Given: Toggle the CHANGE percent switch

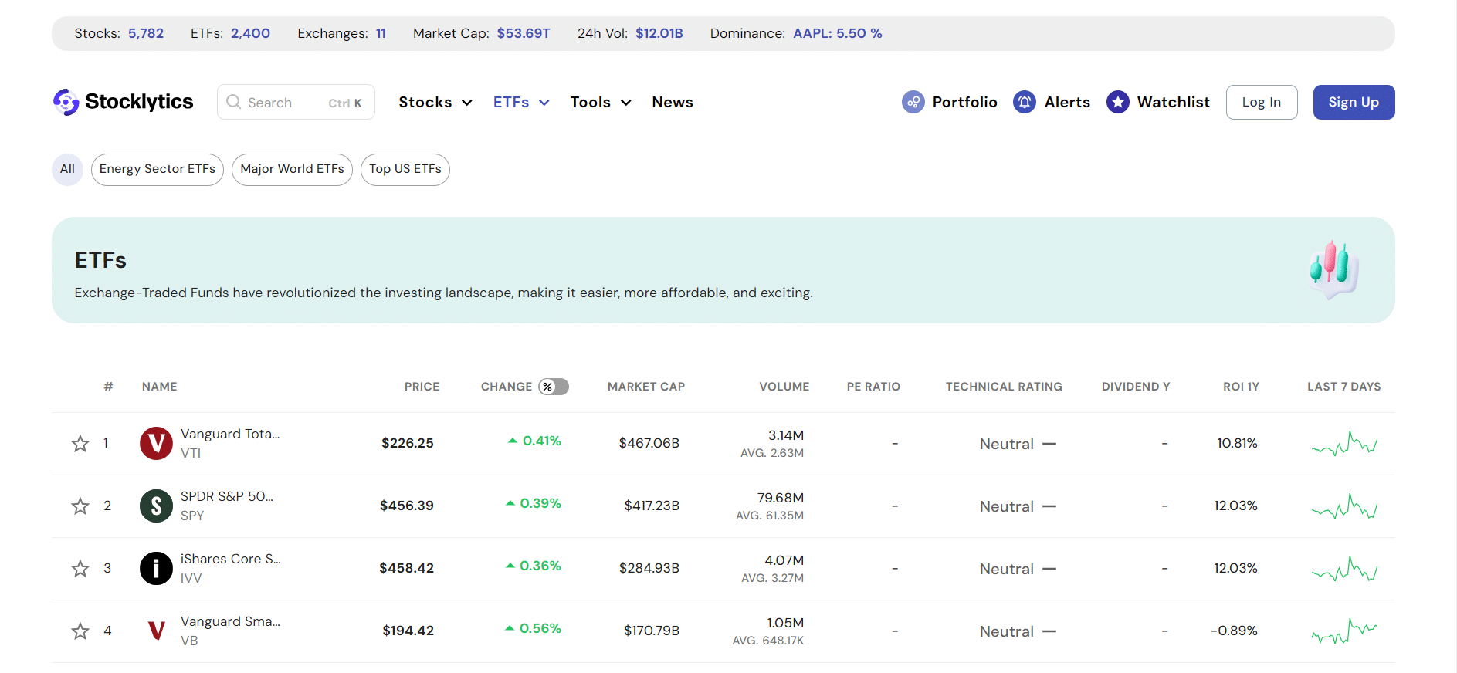Looking at the screenshot, I should 554,387.
